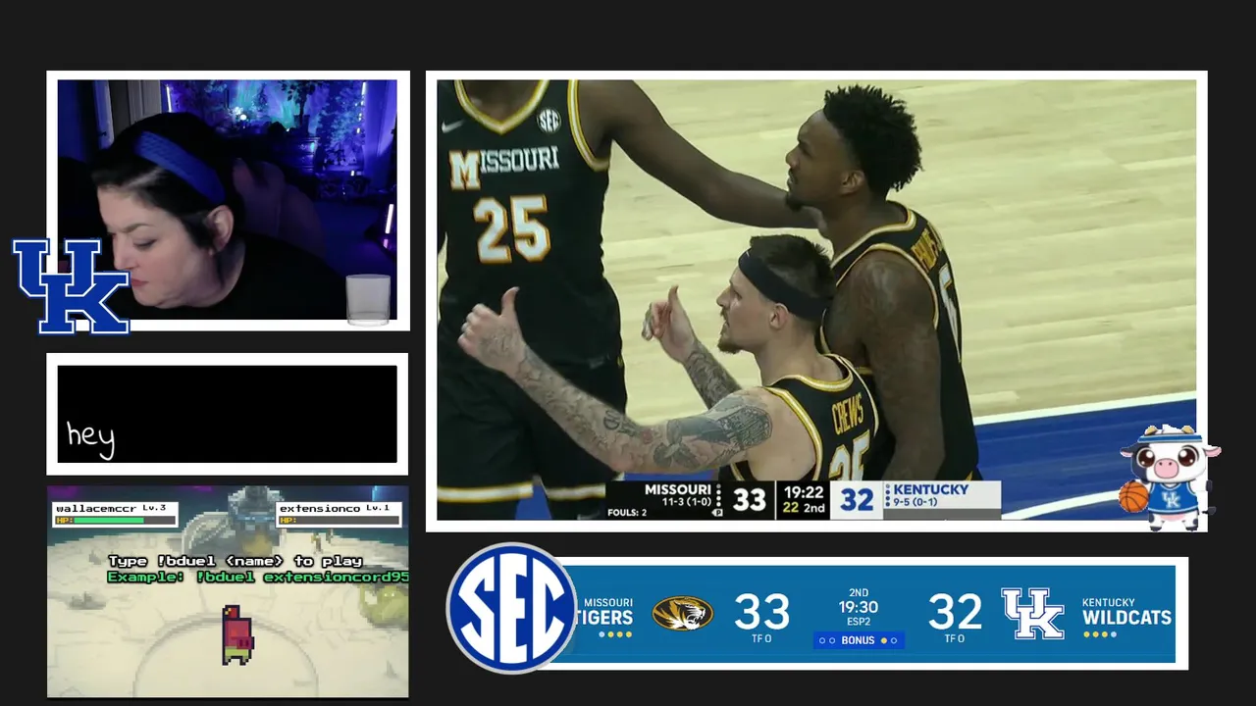Click the large UK logo overlapping the webcam
This screenshot has height=706, width=1256.
click(71, 285)
